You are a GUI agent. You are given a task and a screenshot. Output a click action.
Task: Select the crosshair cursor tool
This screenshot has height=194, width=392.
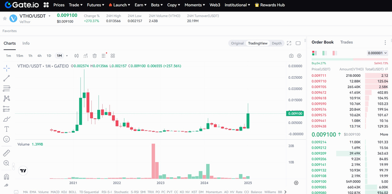pyautogui.click(x=6, y=68)
